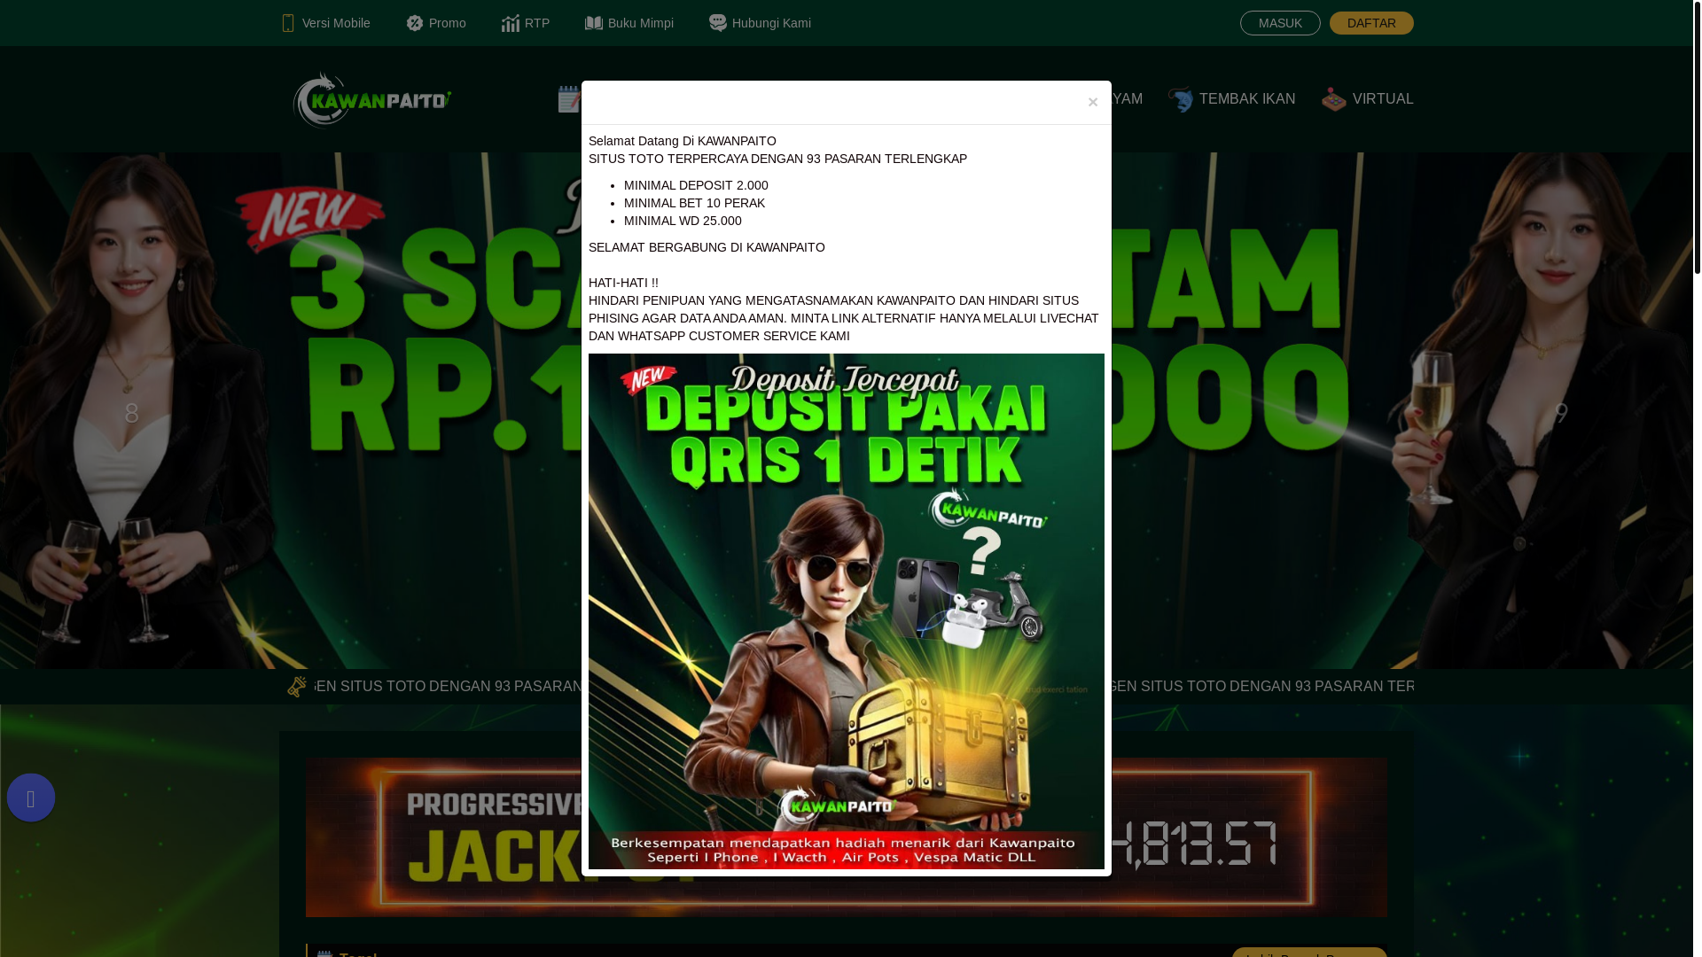Click the Buku Mimpi book icon
Viewport: 1702px width, 957px height.
click(594, 23)
